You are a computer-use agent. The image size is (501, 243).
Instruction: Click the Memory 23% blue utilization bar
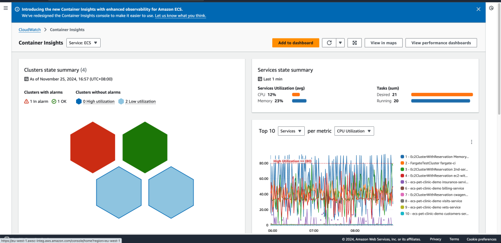pos(299,101)
